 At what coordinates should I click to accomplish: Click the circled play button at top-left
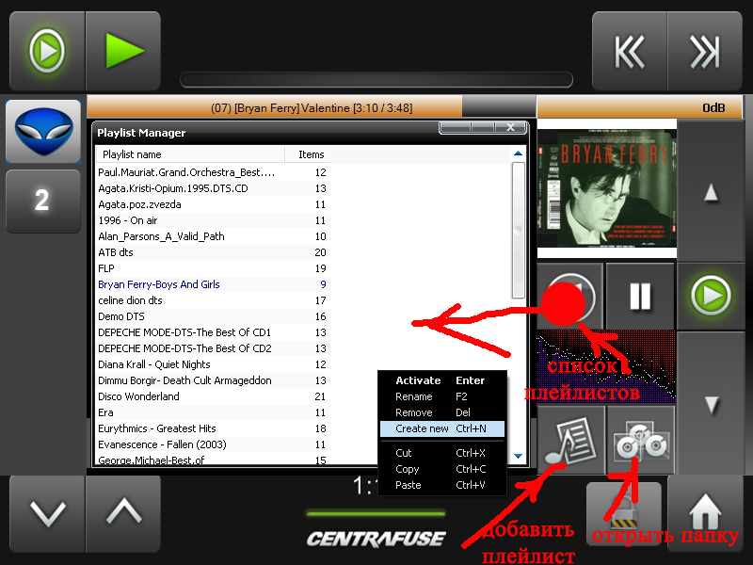click(46, 52)
